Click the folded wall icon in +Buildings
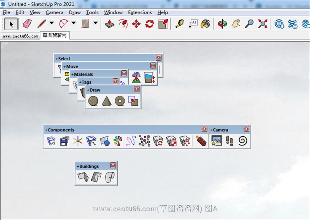This screenshot has height=220, width=310. pos(83,177)
